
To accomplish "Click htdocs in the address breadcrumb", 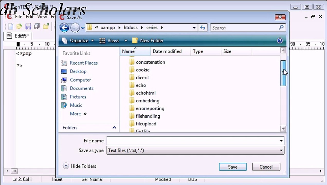I will pos(131,28).
